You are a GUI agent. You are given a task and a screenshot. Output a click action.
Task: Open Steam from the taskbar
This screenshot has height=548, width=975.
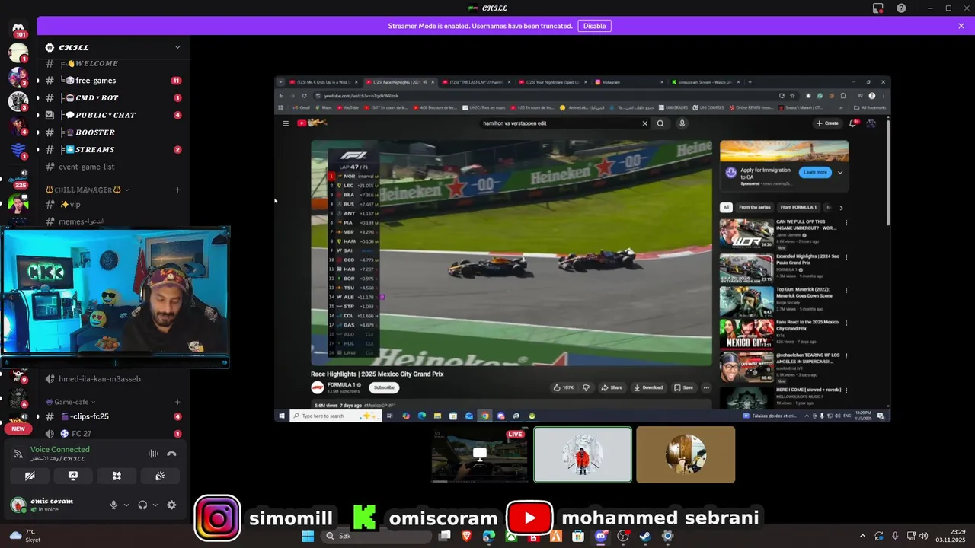645,536
